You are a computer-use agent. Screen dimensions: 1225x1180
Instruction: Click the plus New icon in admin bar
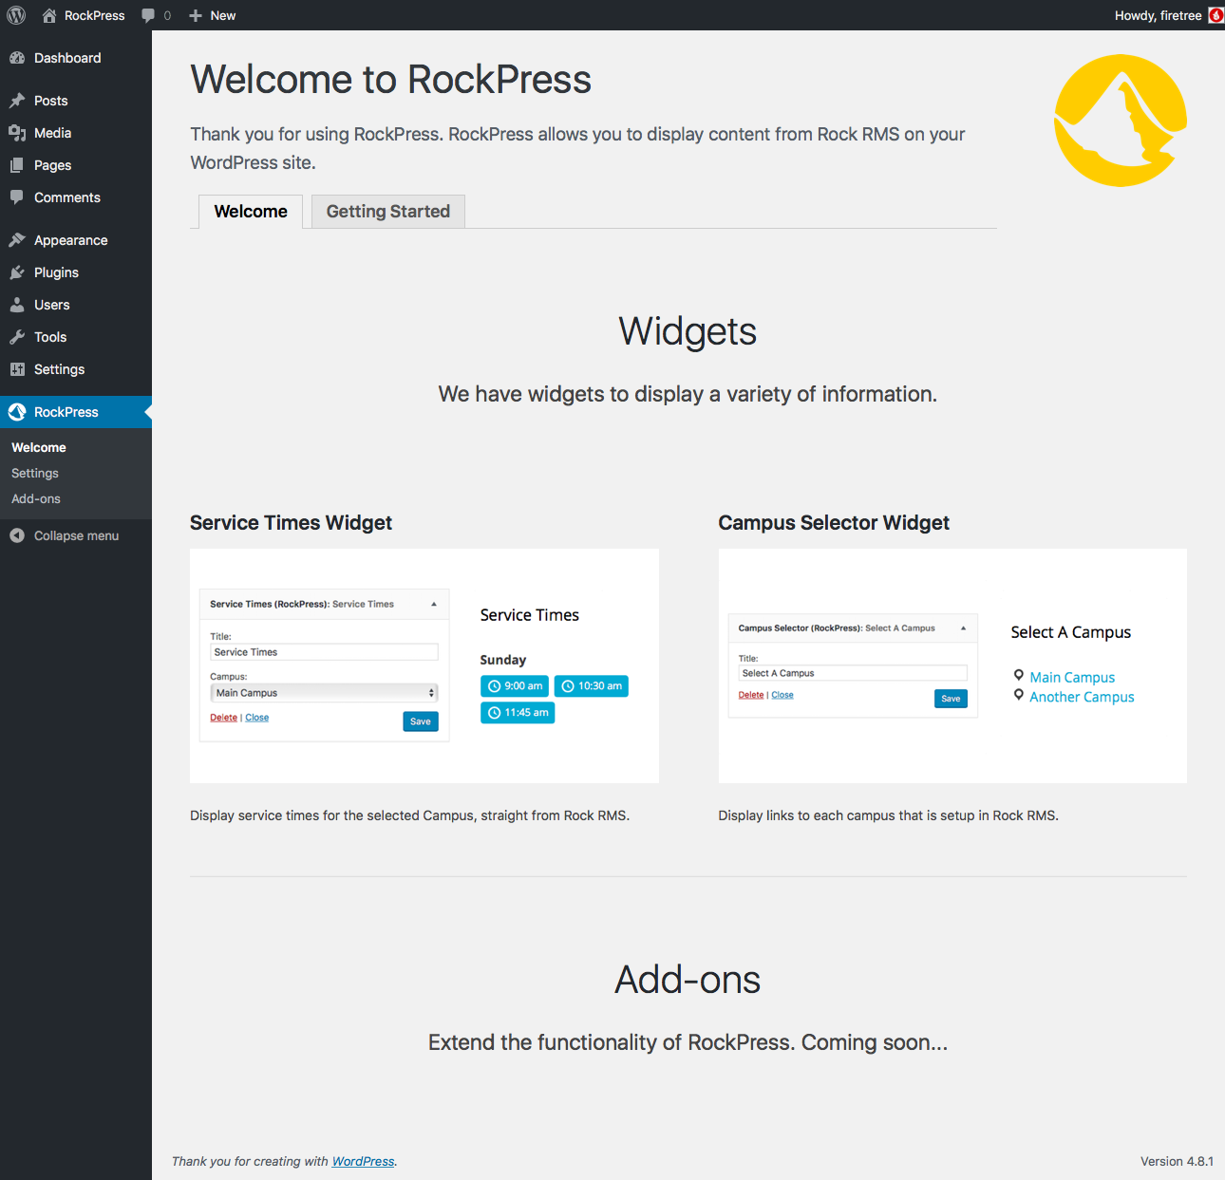tap(196, 15)
